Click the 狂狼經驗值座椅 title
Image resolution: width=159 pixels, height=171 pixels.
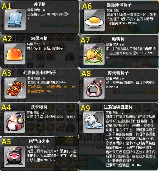click(x=118, y=107)
